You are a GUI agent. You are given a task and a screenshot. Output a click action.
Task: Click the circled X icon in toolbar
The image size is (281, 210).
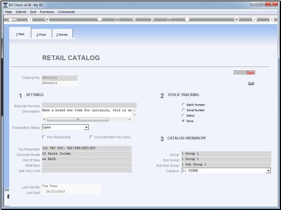[272, 20]
